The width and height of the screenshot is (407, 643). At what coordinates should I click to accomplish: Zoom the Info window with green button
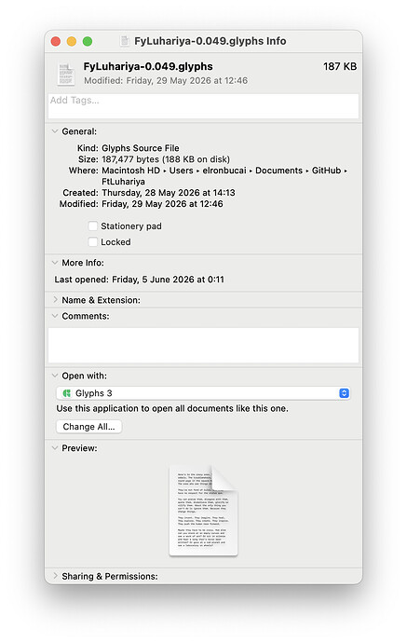88,41
